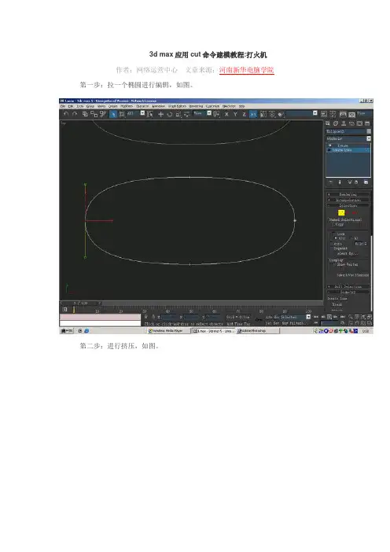
Task: Toggle the Lock Handles checkbox
Action: coord(333,234)
